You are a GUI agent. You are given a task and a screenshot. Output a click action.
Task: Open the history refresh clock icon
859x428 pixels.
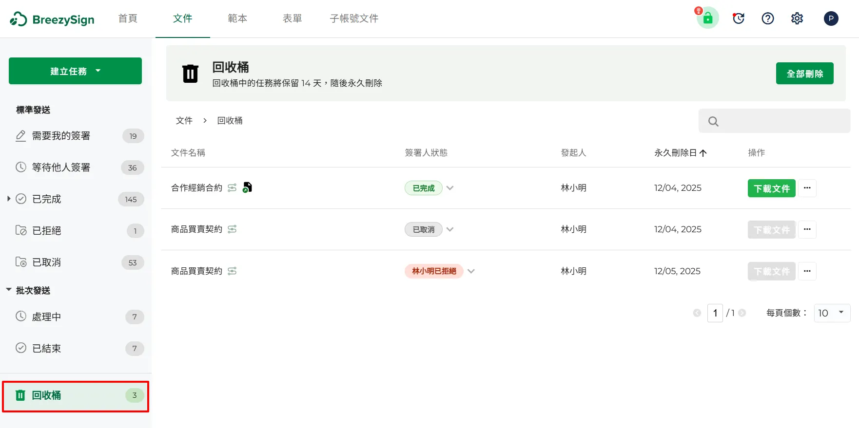[x=739, y=19]
